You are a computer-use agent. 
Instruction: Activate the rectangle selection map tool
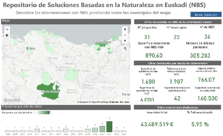pyautogui.click(x=7, y=35)
